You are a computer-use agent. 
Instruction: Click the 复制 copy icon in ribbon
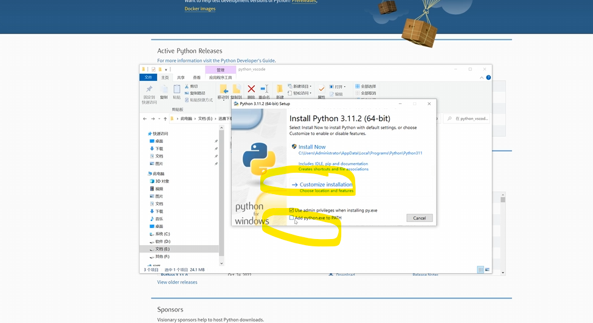164,89
